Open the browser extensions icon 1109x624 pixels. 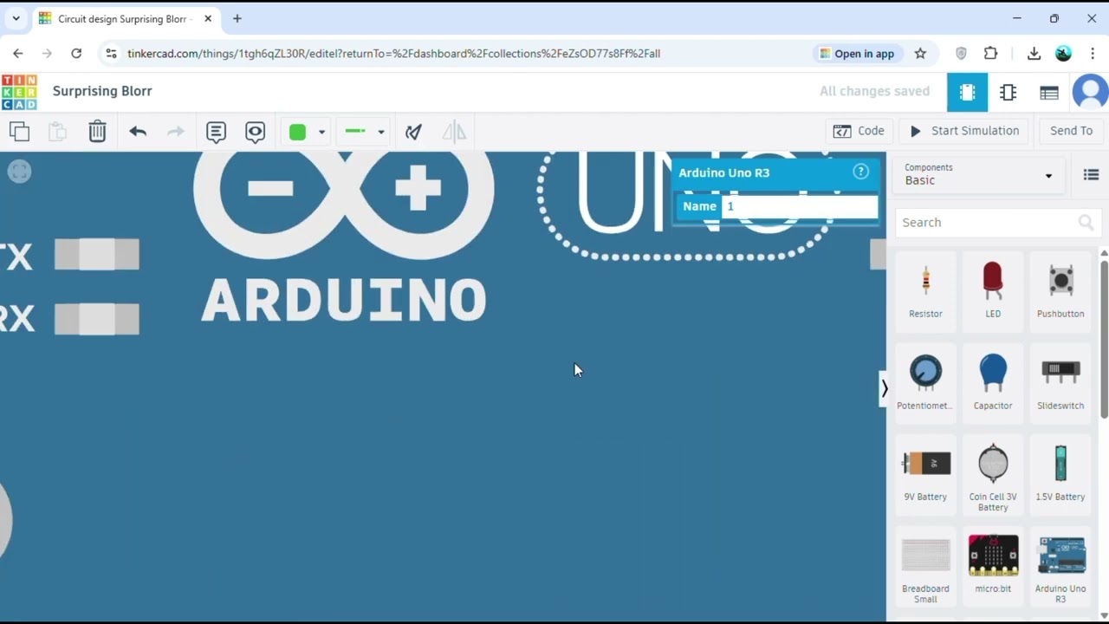(x=991, y=54)
